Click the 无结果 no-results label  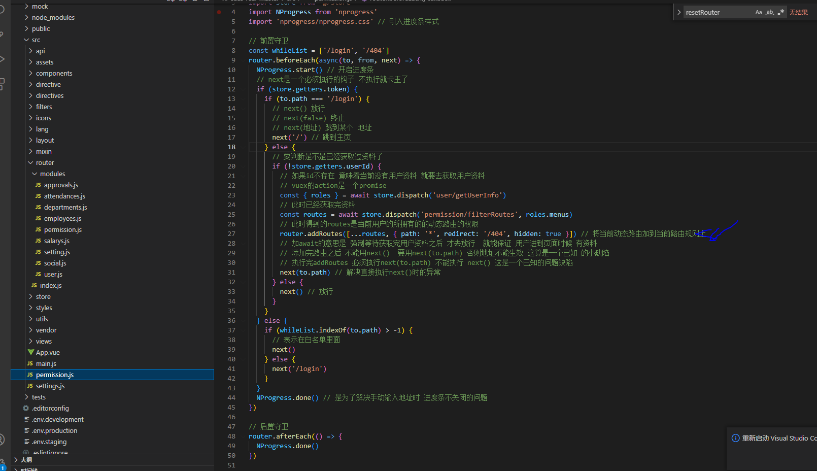pyautogui.click(x=798, y=12)
